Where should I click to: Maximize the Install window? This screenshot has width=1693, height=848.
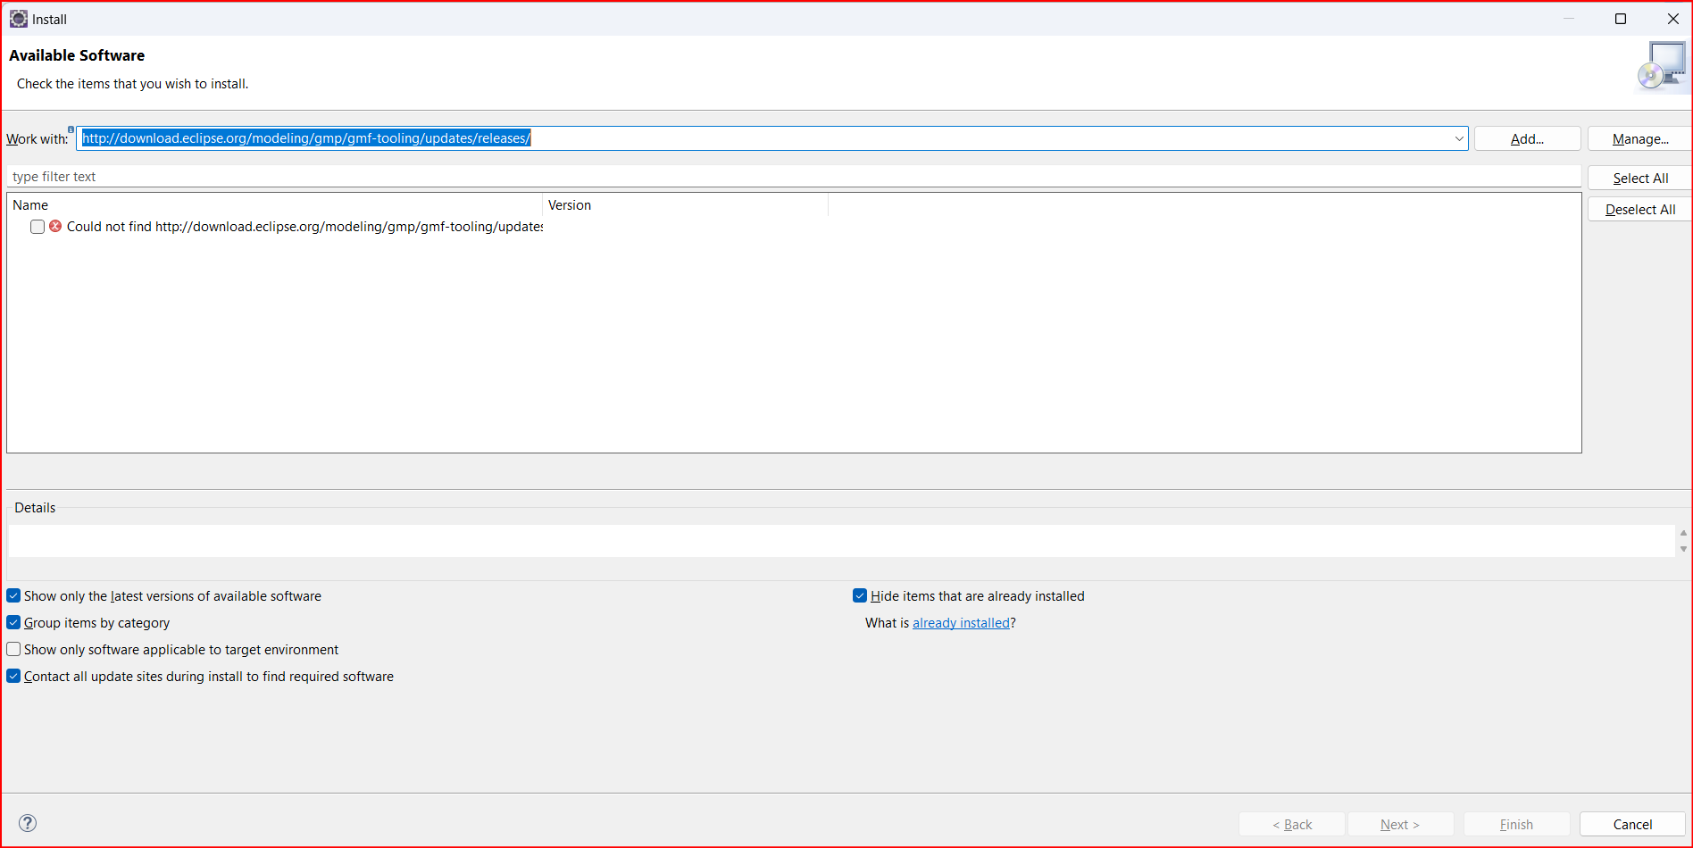point(1621,19)
